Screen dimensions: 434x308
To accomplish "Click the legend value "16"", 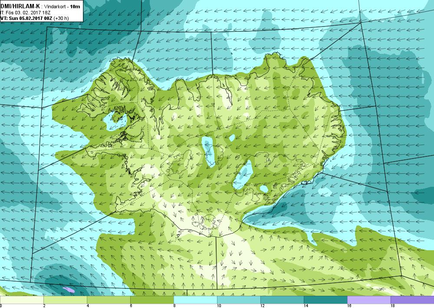I will coord(349,306).
